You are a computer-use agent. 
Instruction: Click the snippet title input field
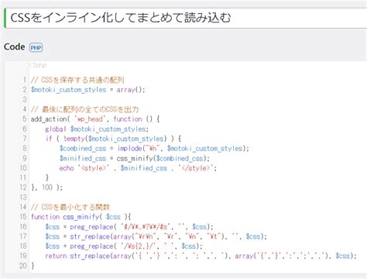(x=186, y=18)
